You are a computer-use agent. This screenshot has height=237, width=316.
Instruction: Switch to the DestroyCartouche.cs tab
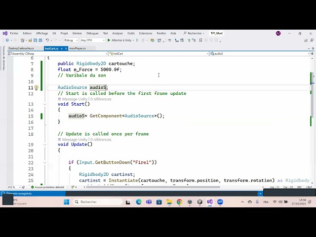(21, 48)
